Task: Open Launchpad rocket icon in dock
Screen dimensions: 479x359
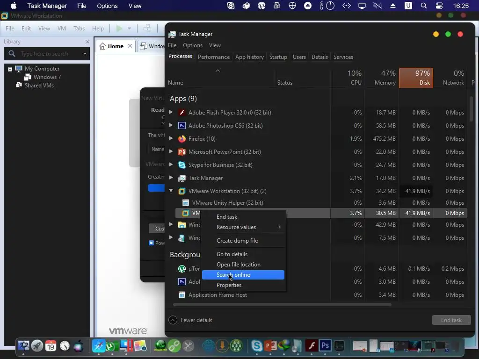Action: pyautogui.click(x=37, y=346)
